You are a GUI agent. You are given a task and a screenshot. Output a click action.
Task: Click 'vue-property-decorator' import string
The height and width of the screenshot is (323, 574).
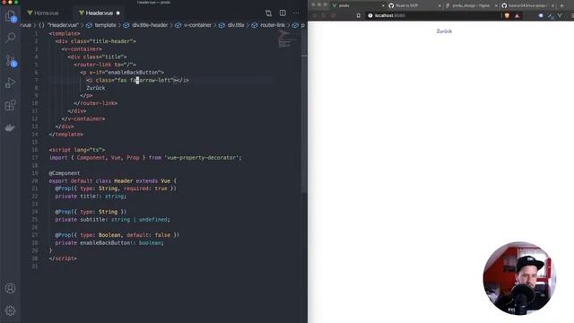202,158
